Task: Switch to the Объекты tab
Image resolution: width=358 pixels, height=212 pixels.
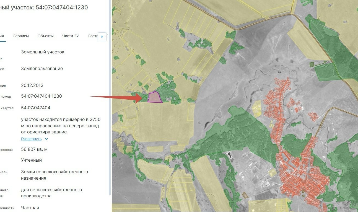Action: click(x=45, y=36)
